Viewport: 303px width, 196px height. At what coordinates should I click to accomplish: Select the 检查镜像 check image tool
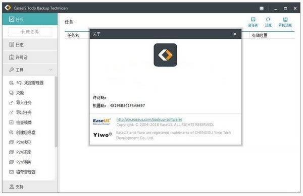(21, 122)
